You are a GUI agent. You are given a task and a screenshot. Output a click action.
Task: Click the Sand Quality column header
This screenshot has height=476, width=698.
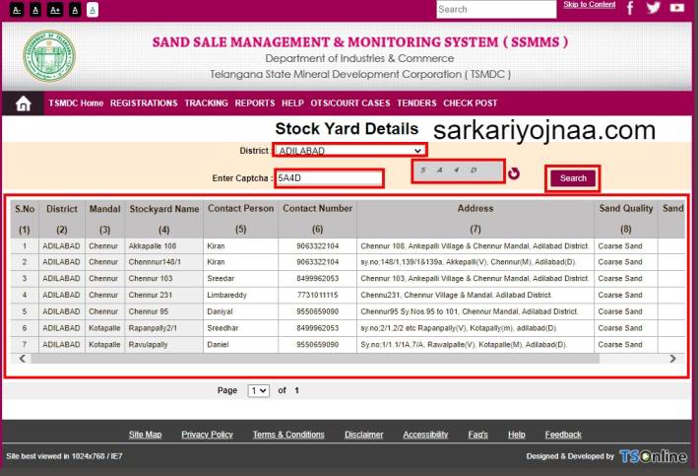[626, 219]
